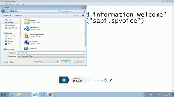Select the Libraries system folder icon
Image resolution: width=174 pixels, height=97 pixels.
click(x=27, y=22)
